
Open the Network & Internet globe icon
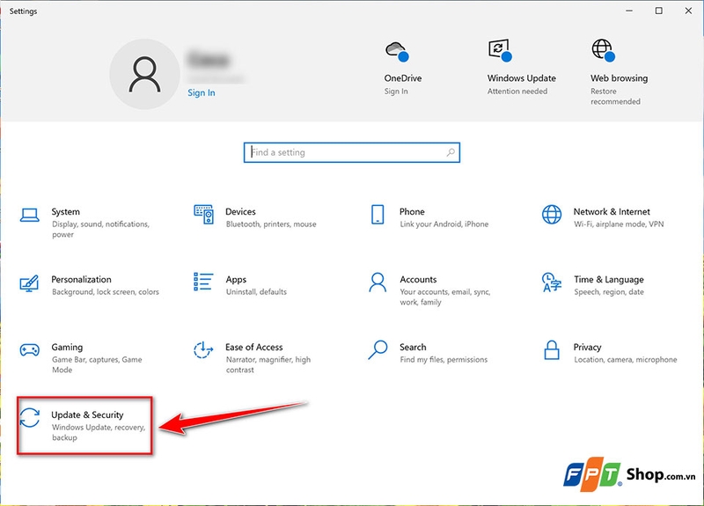click(x=552, y=215)
